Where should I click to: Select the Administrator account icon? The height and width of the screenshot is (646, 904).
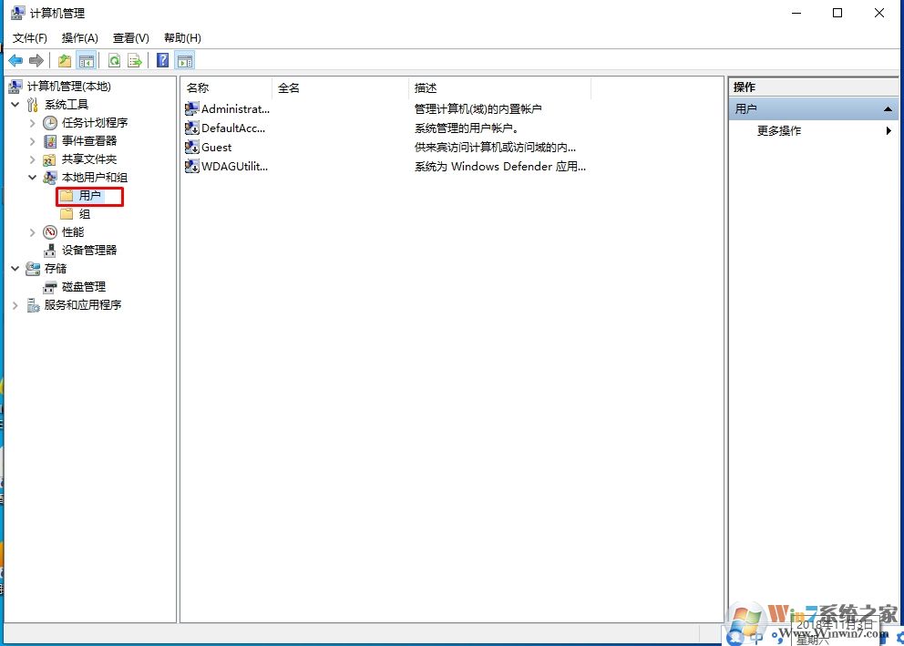click(x=191, y=108)
